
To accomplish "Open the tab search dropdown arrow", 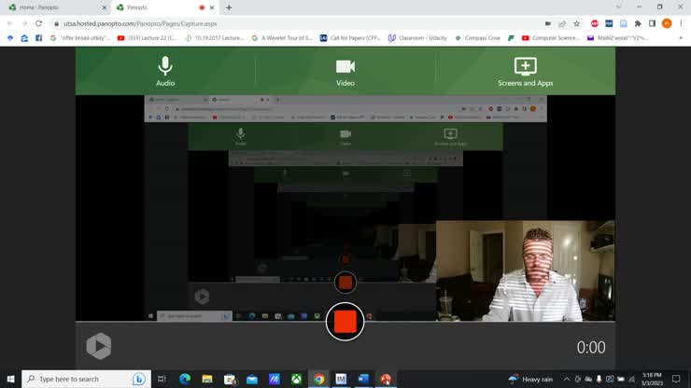I will pos(618,7).
